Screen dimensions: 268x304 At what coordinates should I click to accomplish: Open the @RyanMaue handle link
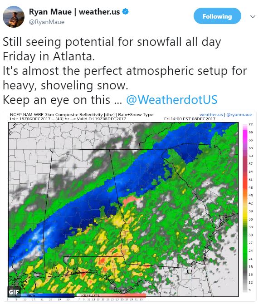pyautogui.click(x=47, y=22)
